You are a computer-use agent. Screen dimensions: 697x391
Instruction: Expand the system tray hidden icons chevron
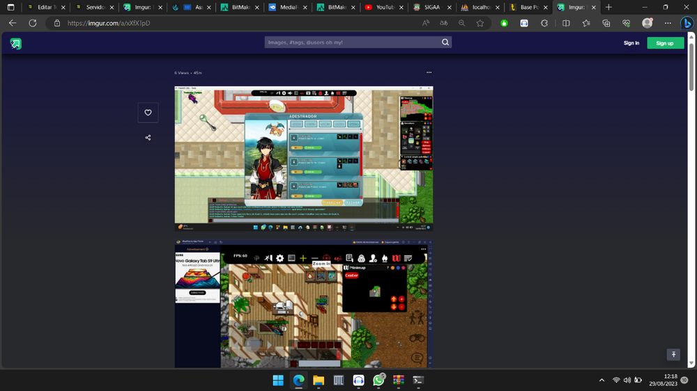(602, 380)
